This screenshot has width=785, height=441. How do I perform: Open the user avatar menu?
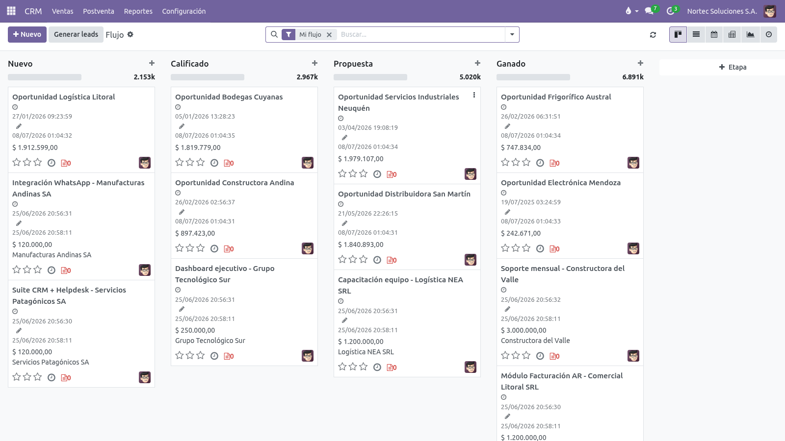pos(770,11)
